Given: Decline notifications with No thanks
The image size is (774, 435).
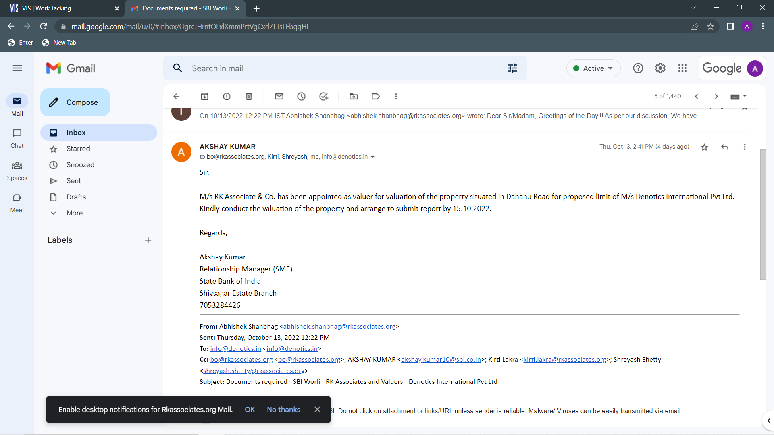Looking at the screenshot, I should point(283,410).
